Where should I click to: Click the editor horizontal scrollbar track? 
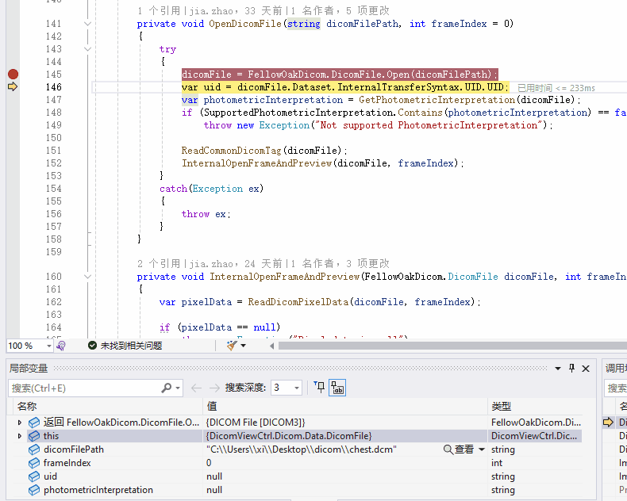tap(452, 346)
